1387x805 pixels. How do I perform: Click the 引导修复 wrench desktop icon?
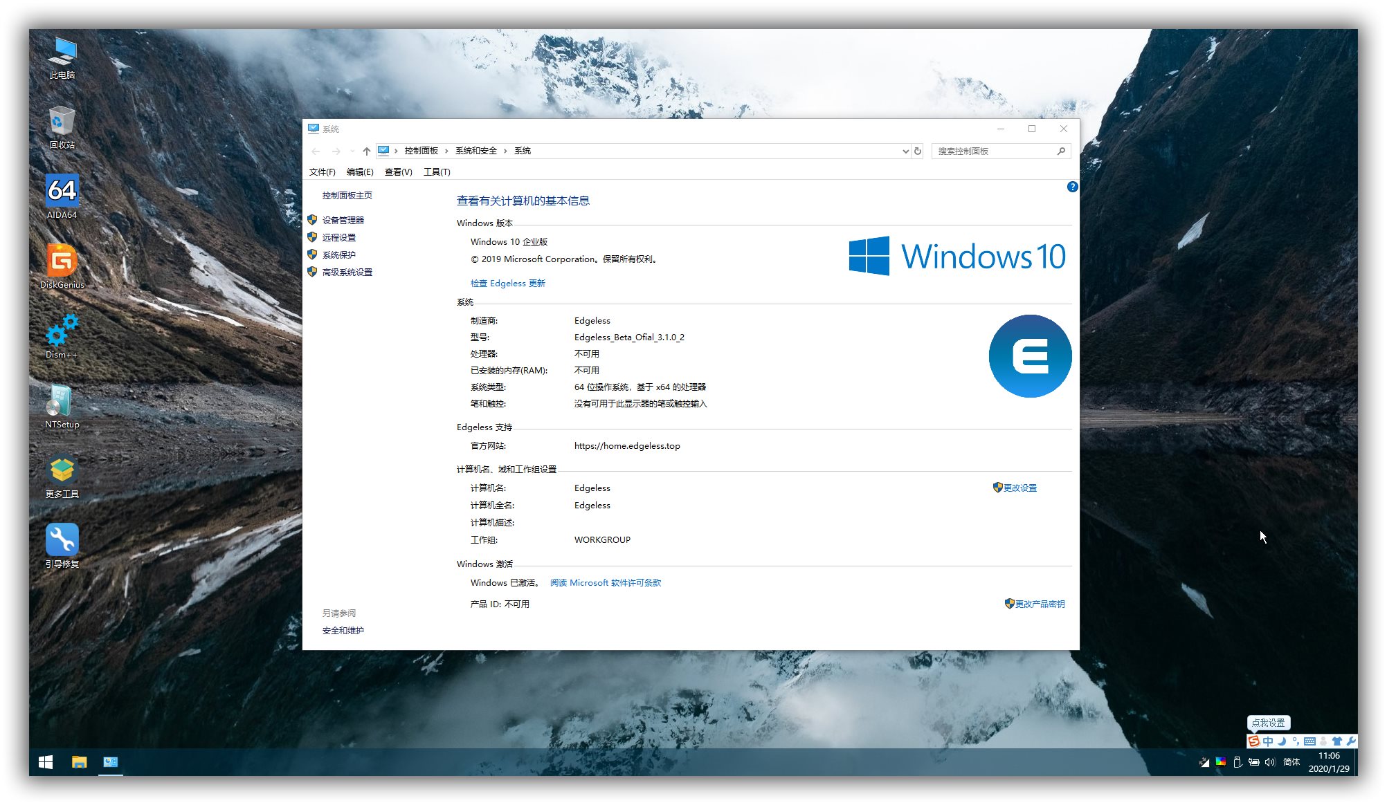click(x=62, y=540)
